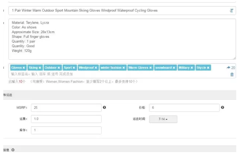The width and height of the screenshot is (249, 155).
Task: Click the trash icon to clear tags
Action: point(232,75)
